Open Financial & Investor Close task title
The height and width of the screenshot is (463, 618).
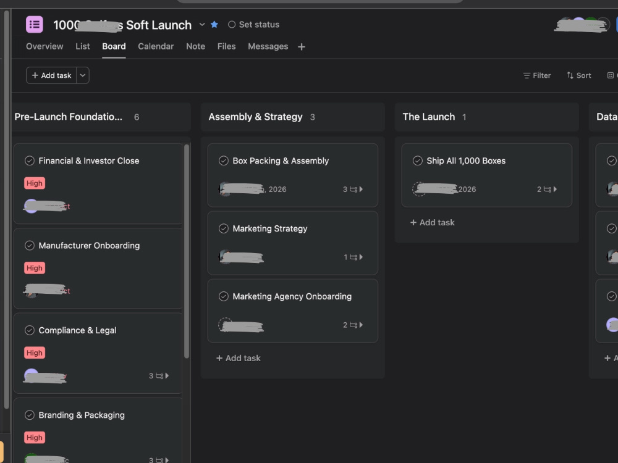click(x=88, y=161)
